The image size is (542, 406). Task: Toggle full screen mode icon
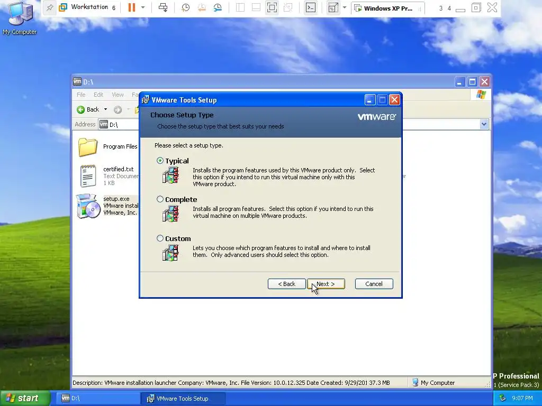point(272,7)
